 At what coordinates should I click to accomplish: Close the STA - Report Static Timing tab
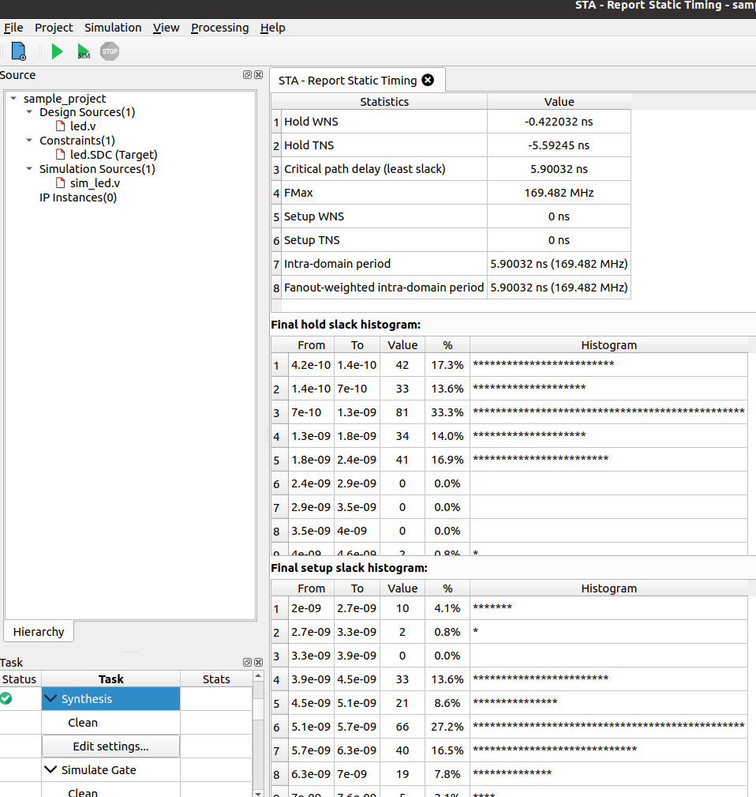[428, 80]
